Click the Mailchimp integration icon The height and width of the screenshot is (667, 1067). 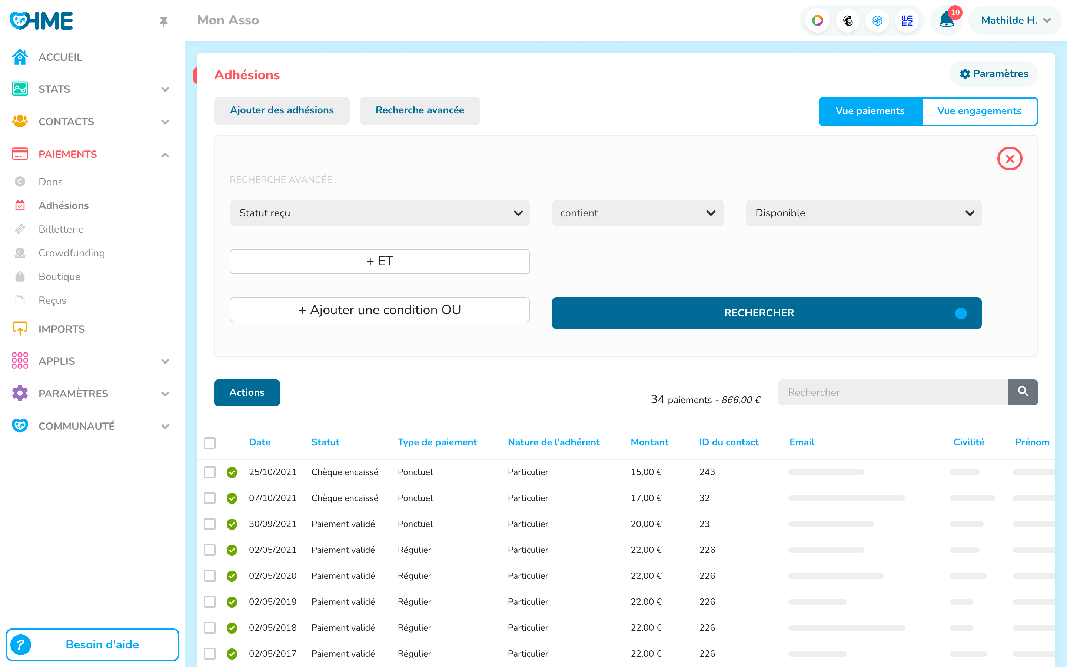(847, 20)
